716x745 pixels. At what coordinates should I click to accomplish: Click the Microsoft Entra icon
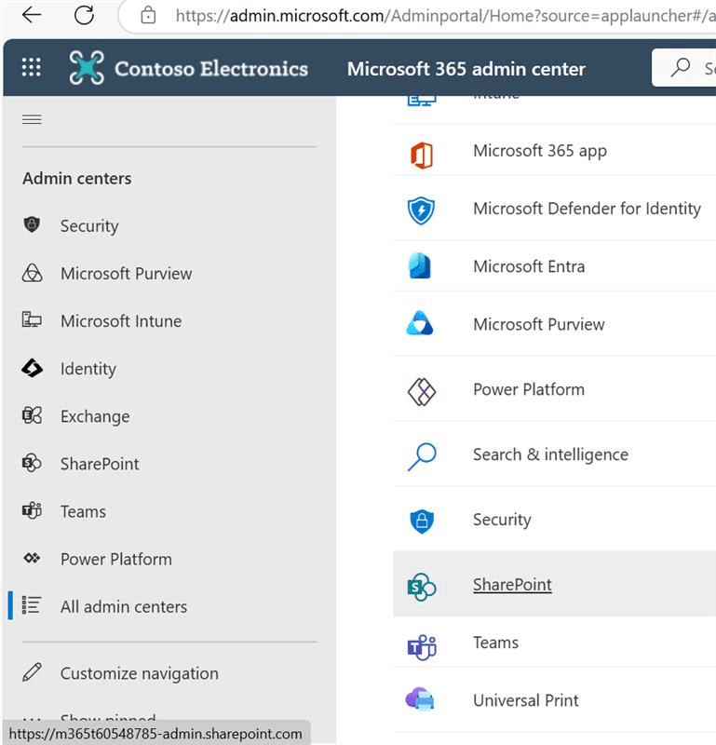tap(421, 266)
